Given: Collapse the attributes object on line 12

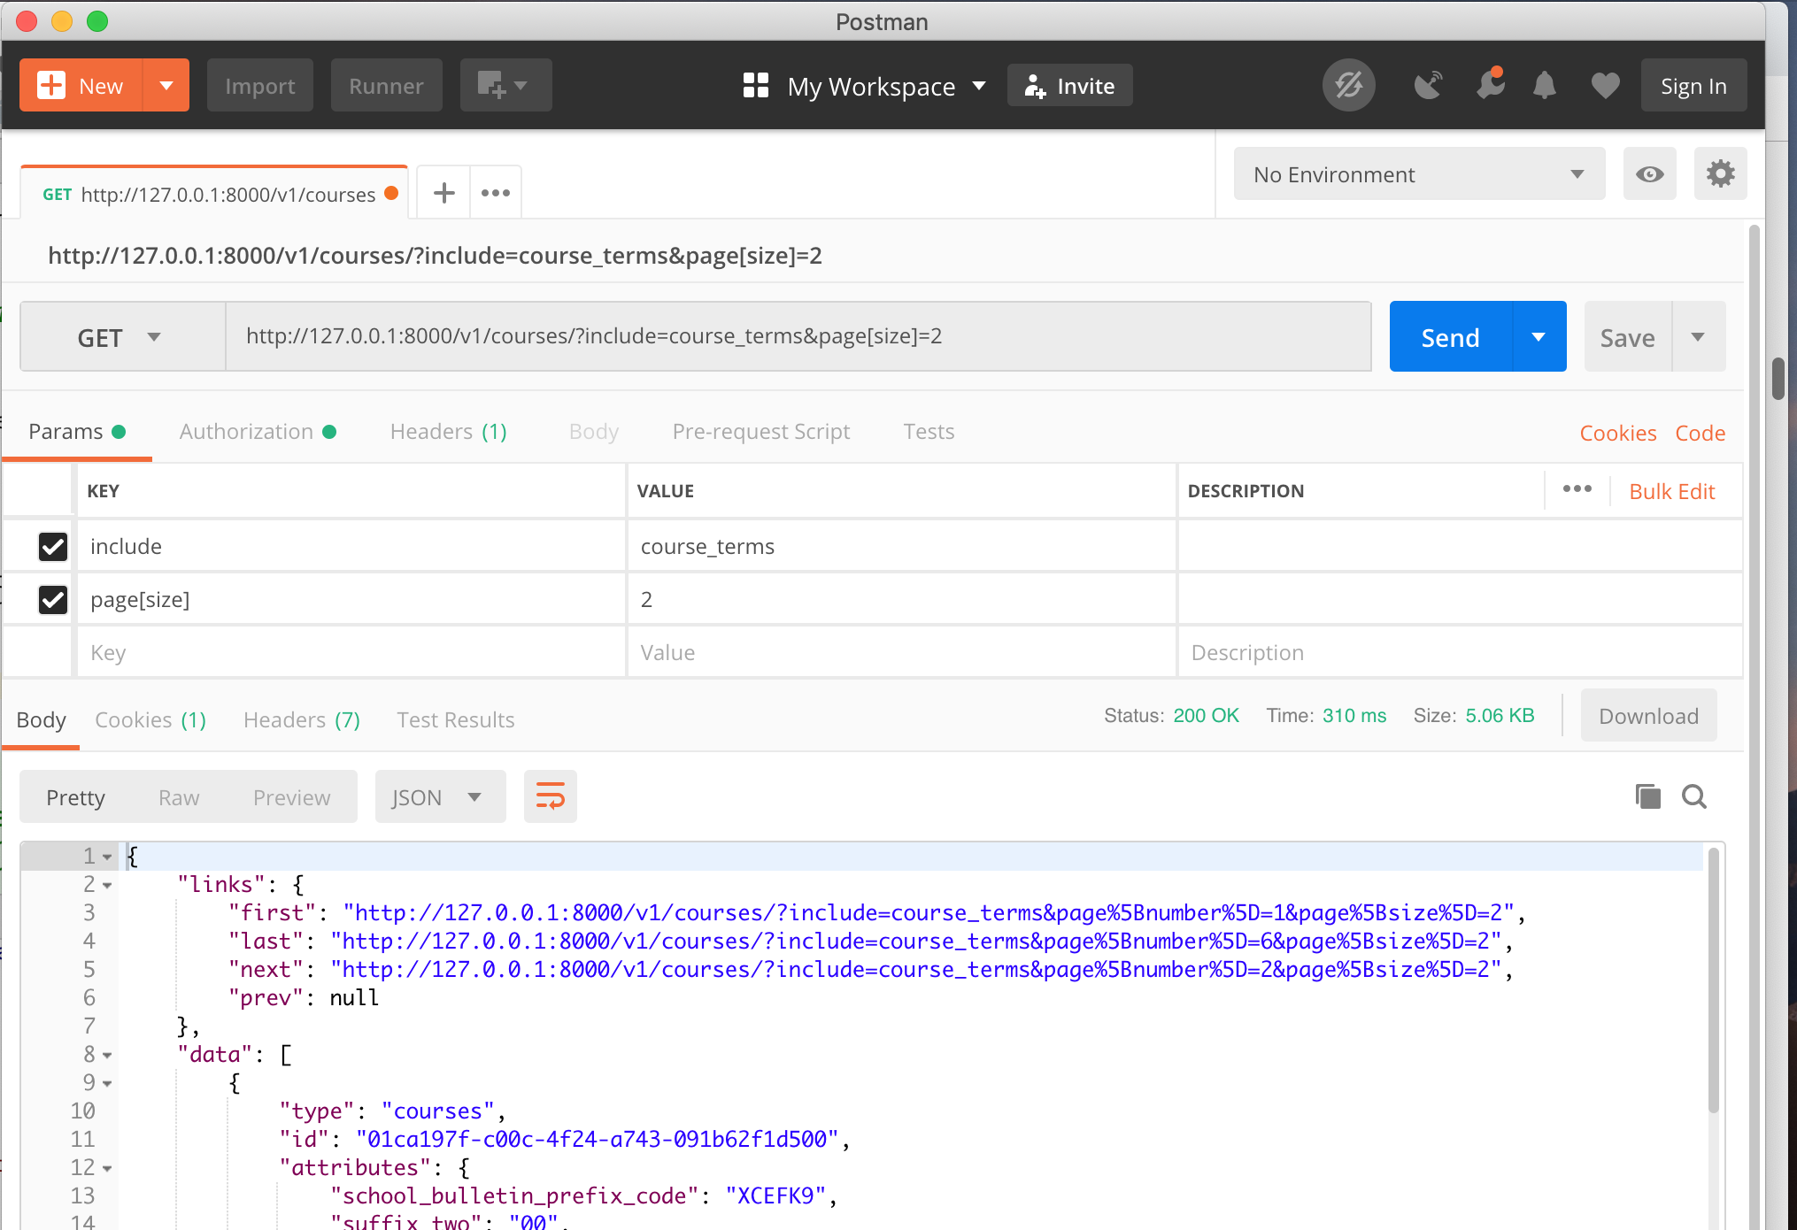Looking at the screenshot, I should 107,1168.
